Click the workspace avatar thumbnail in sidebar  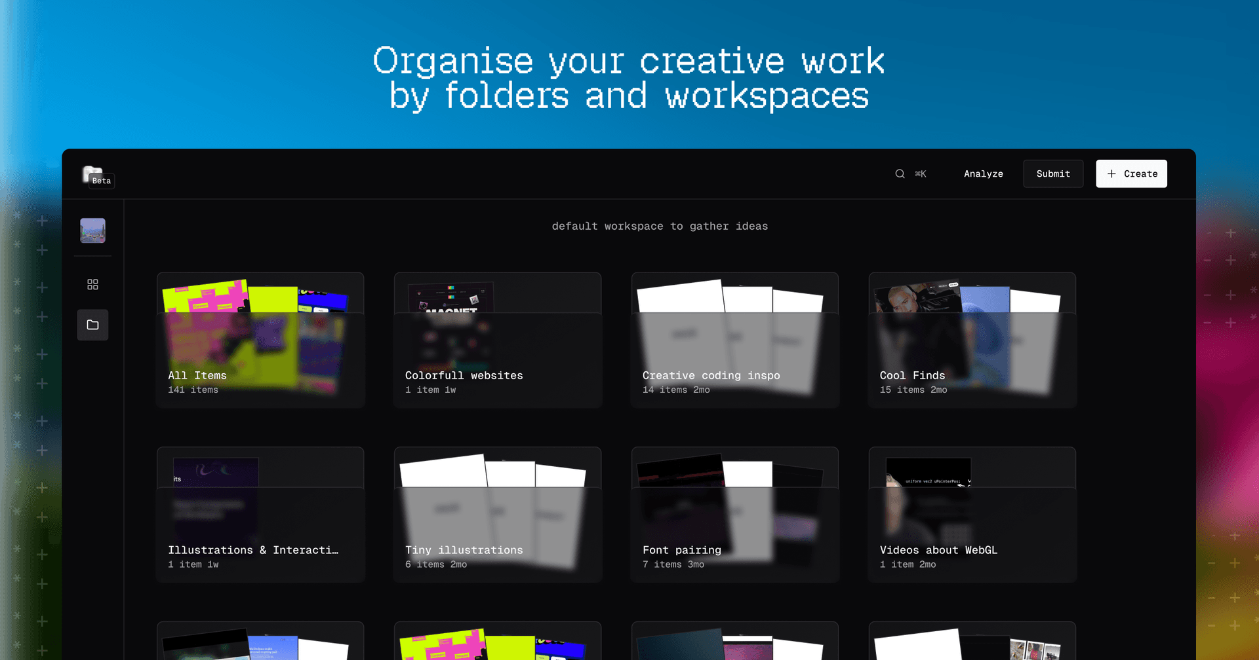pyautogui.click(x=92, y=230)
